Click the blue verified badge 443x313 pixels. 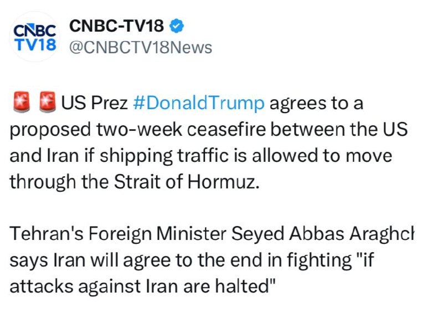177,25
